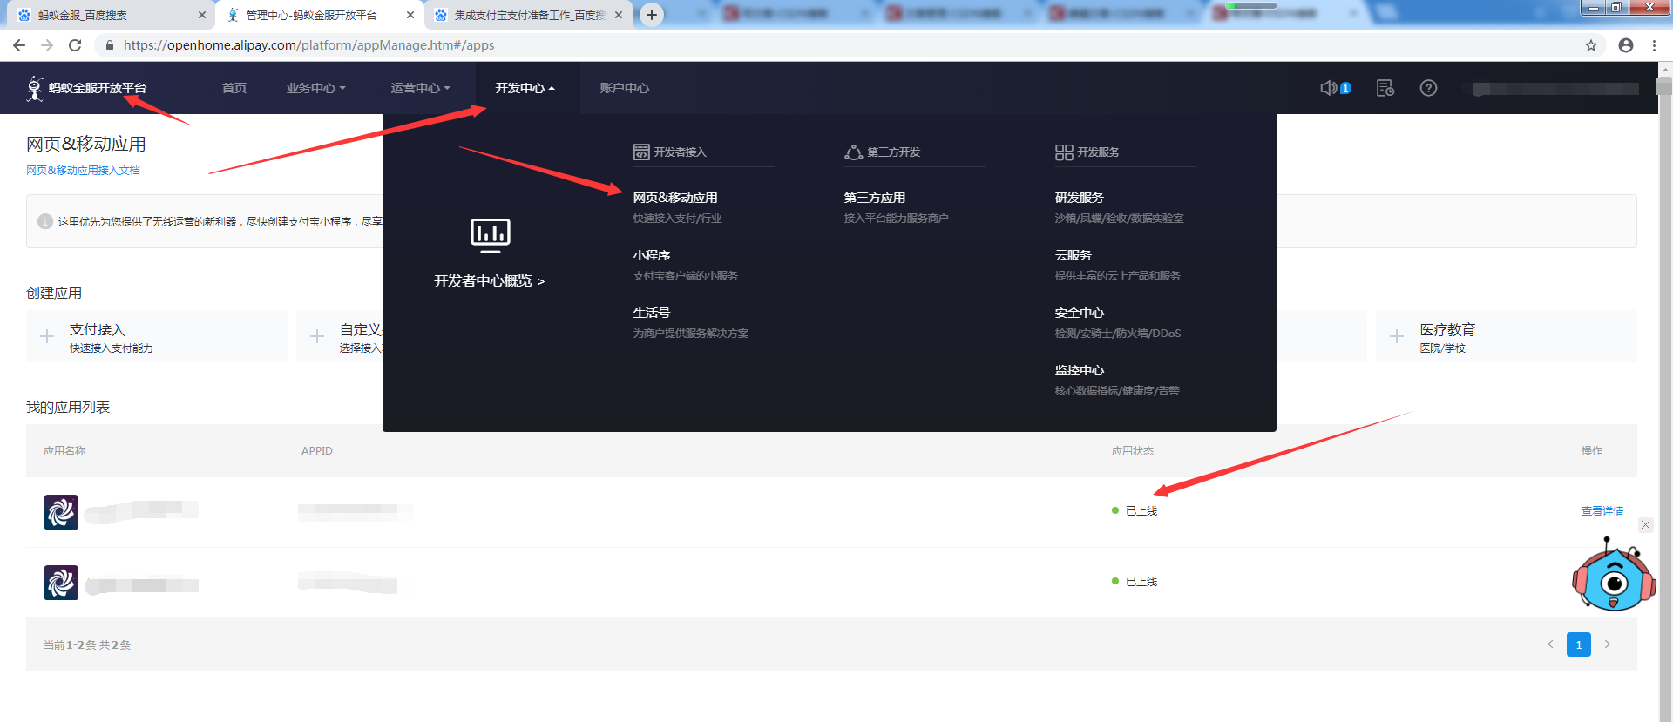Close the 集成支付宝支付 tab
Viewport: 1673px width, 722px height.
(619, 15)
